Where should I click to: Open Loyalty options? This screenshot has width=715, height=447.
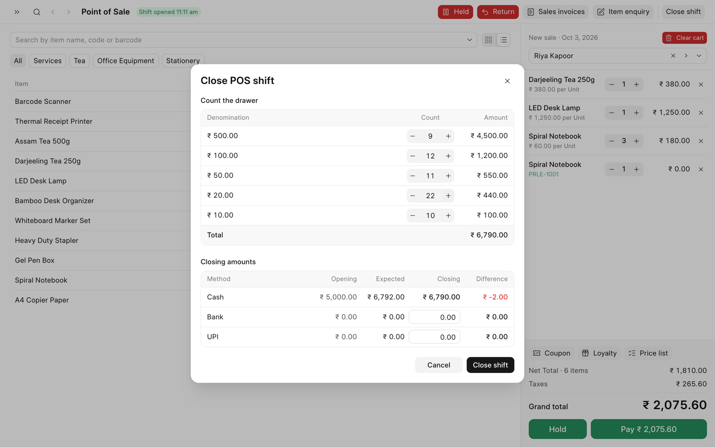pos(599,353)
